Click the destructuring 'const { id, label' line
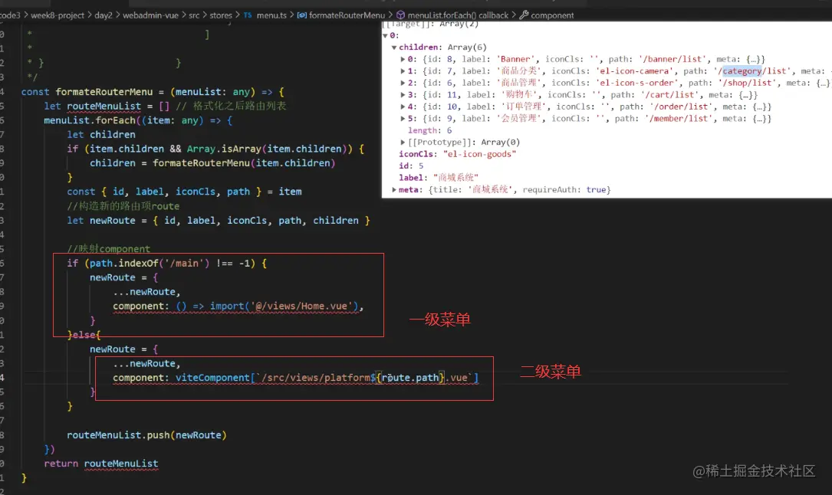832x495 pixels. [x=184, y=192]
